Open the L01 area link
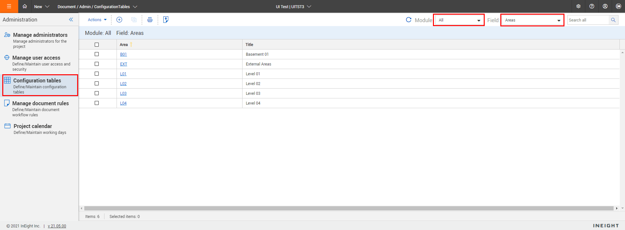Image resolution: width=625 pixels, height=230 pixels. (123, 74)
